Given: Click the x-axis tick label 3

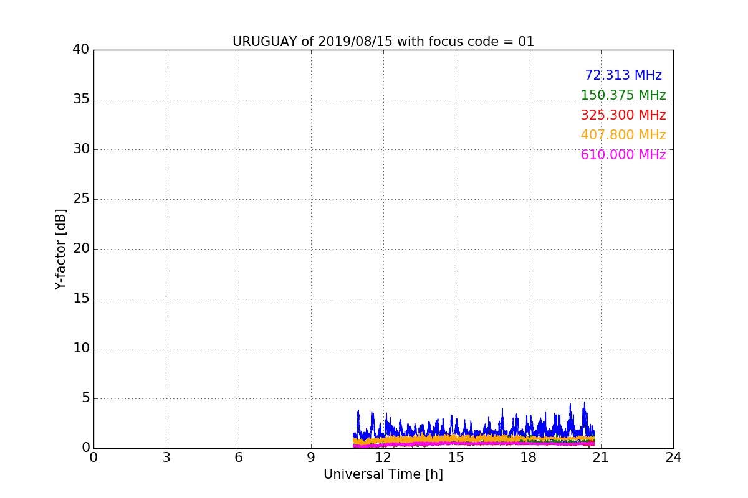Looking at the screenshot, I should pyautogui.click(x=166, y=458).
